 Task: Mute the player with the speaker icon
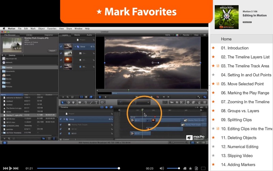162,168
